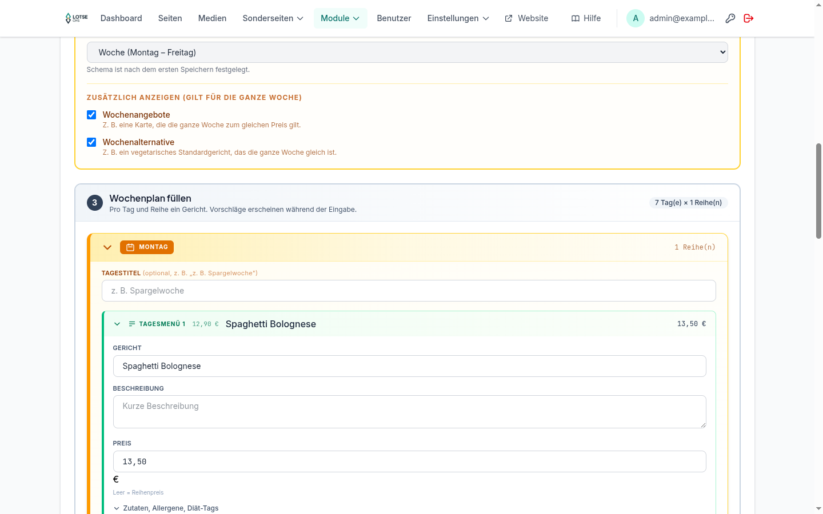Click the Tagestitel input field
Screen dimensions: 823x514
pos(409,291)
